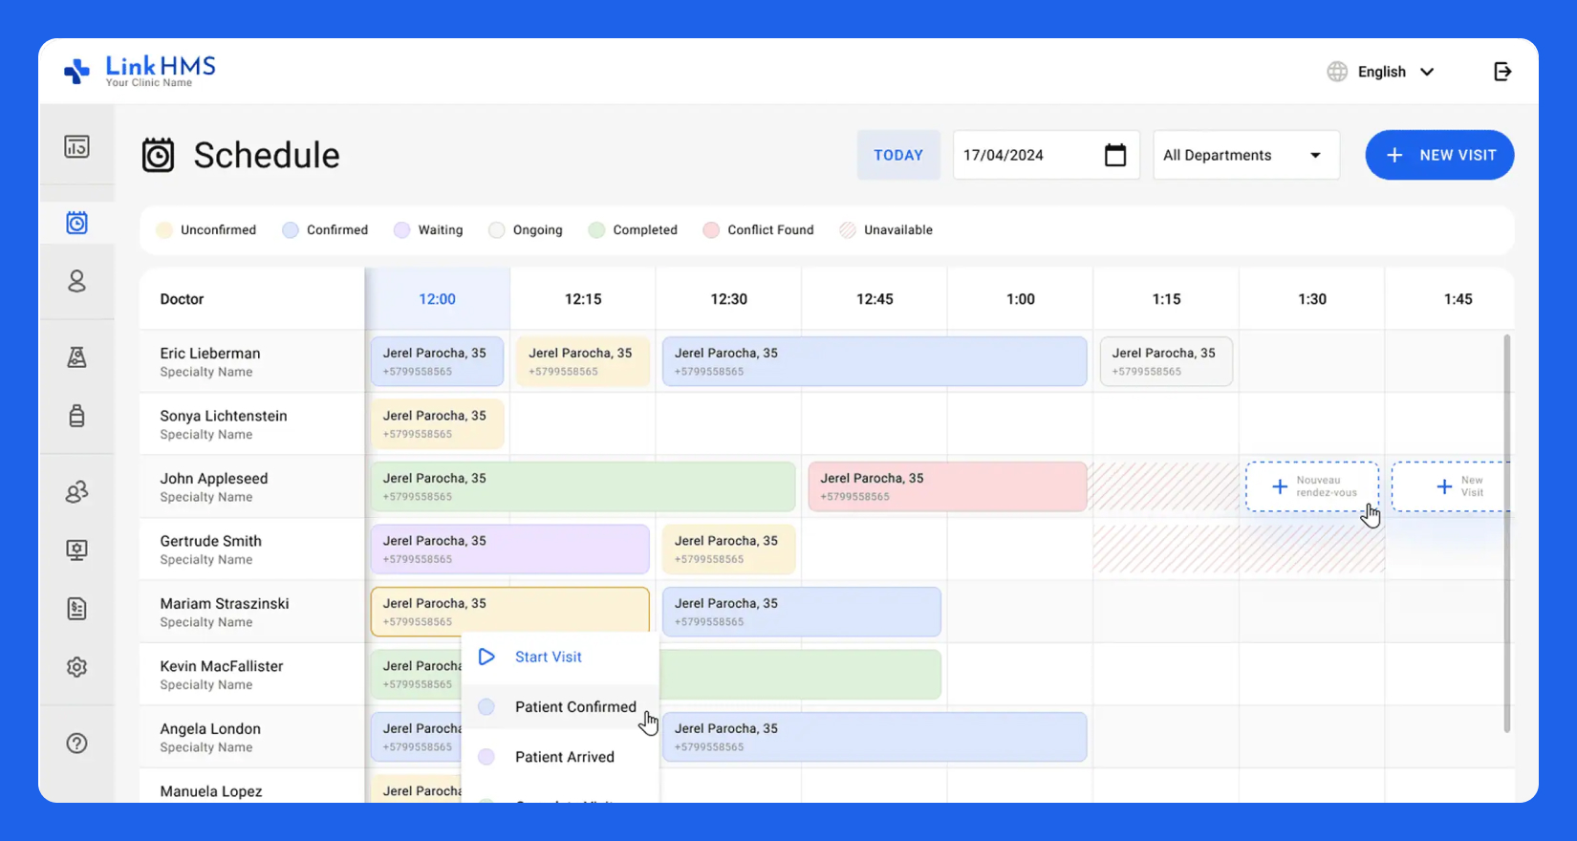Open the English language dropdown

[1381, 72]
